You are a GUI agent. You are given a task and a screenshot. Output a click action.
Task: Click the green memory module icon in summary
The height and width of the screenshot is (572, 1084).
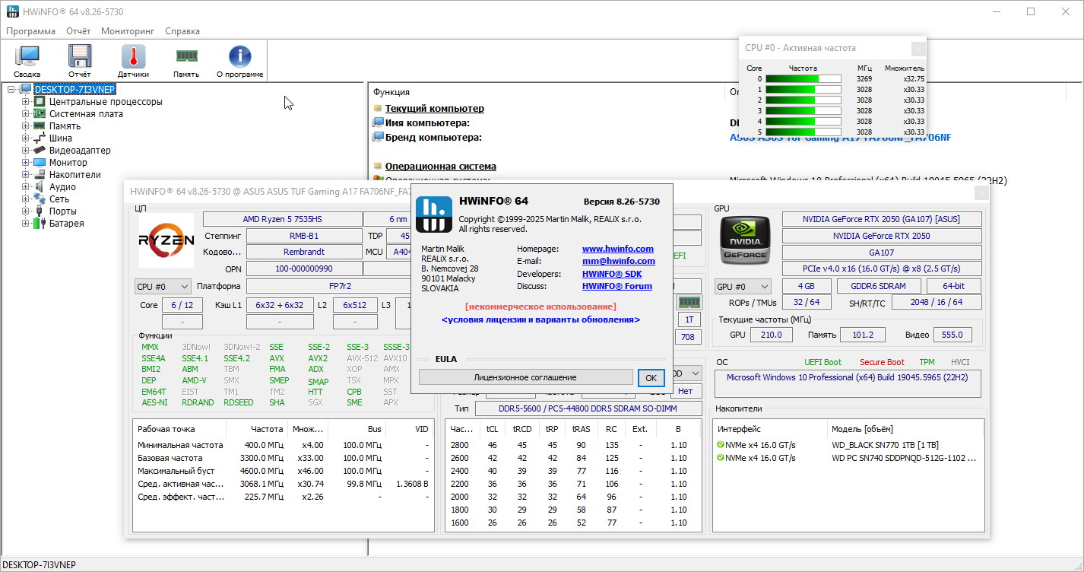689,302
